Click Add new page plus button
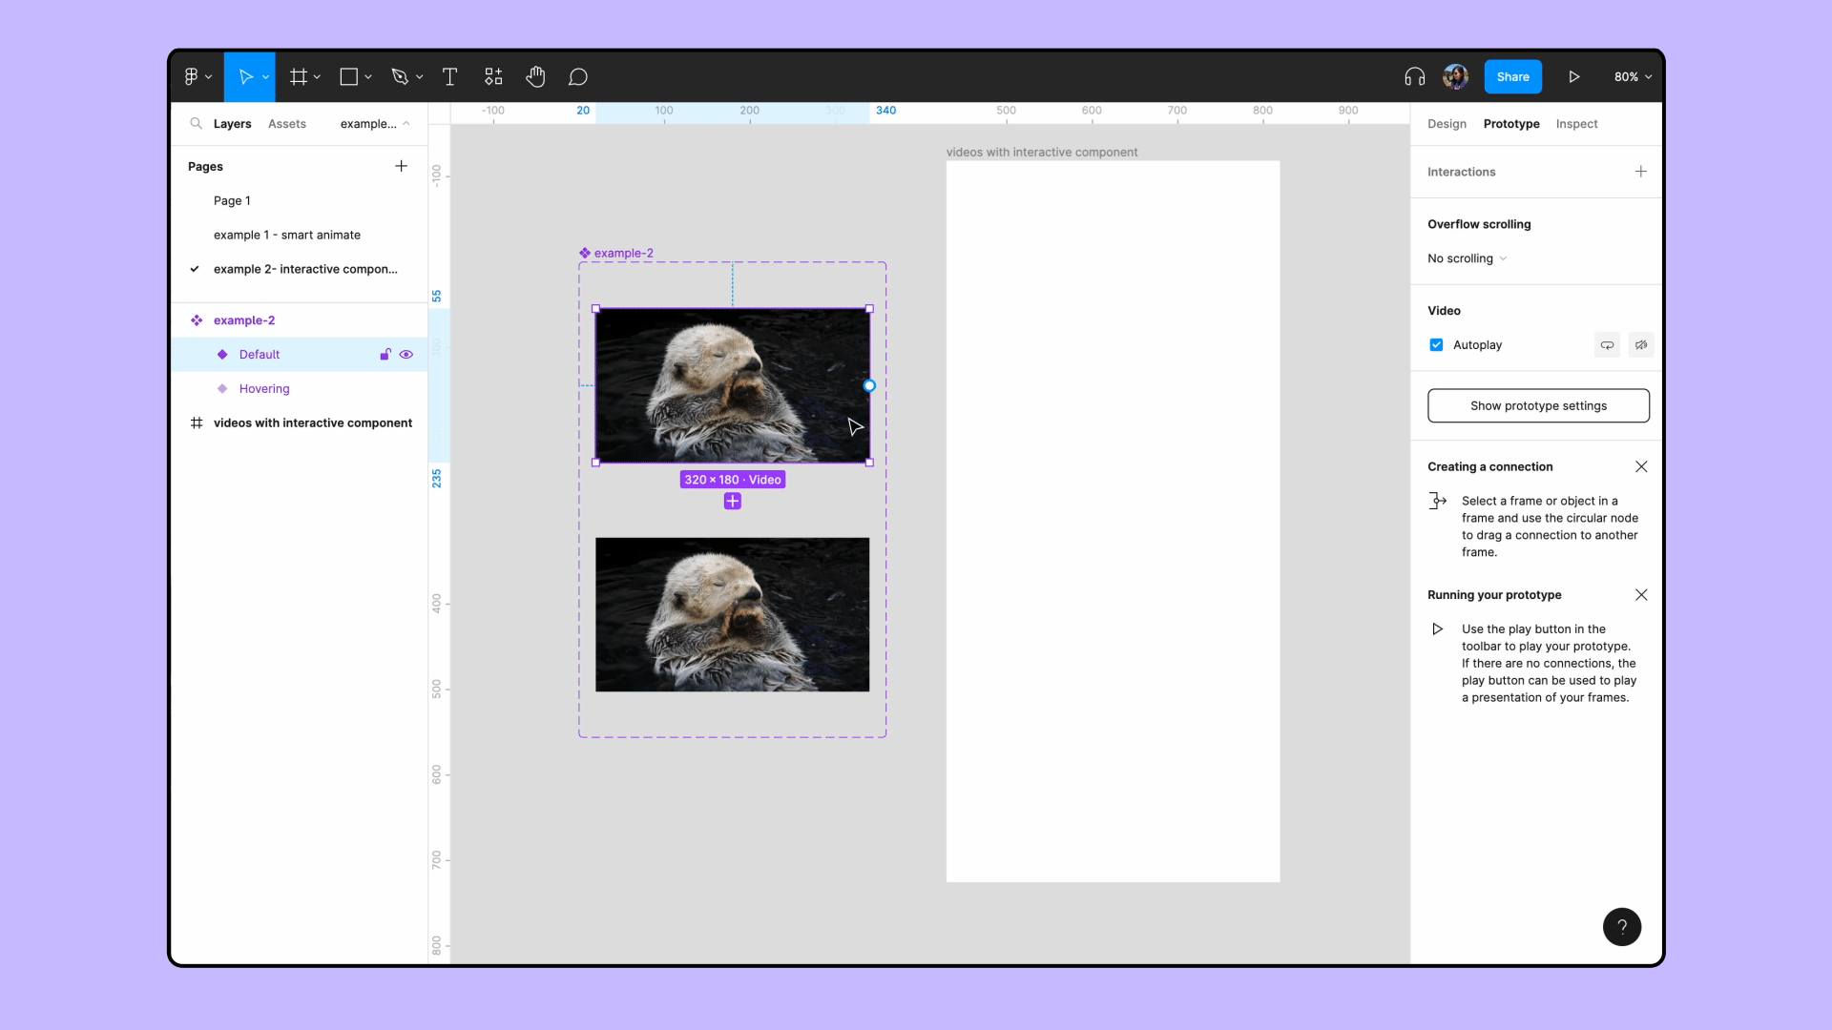1832x1030 pixels. click(x=403, y=166)
